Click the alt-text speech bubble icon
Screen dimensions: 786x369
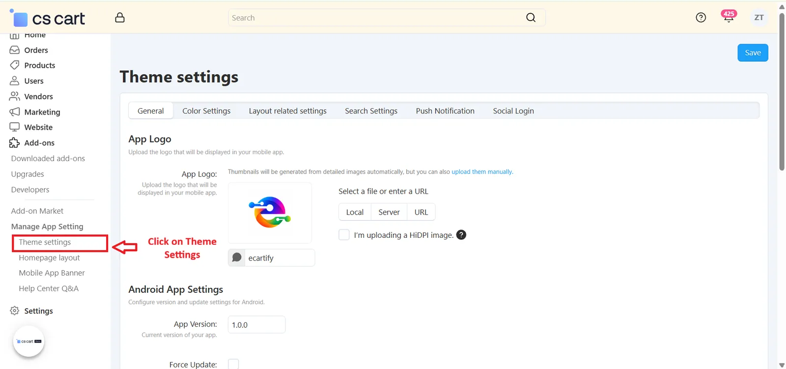[237, 257]
